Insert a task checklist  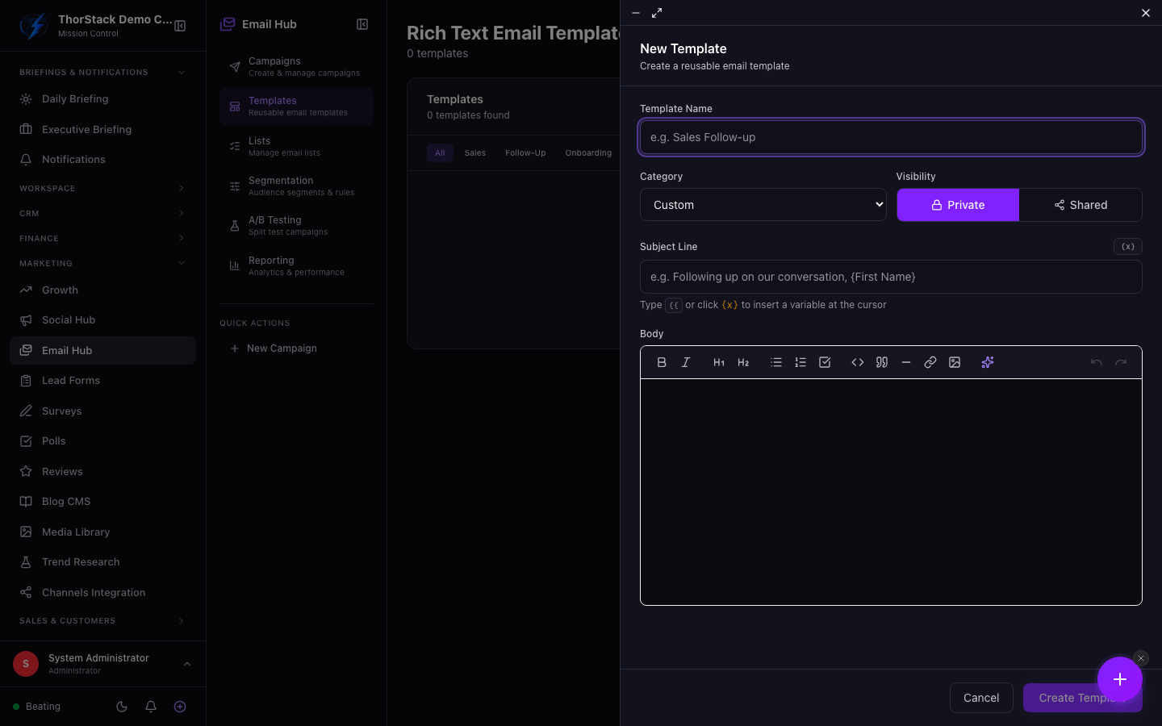[x=825, y=362]
